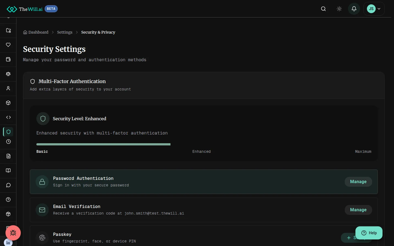Click the security level progress bar
Image resolution: width=394 pixels, height=246 pixels.
[204, 144]
